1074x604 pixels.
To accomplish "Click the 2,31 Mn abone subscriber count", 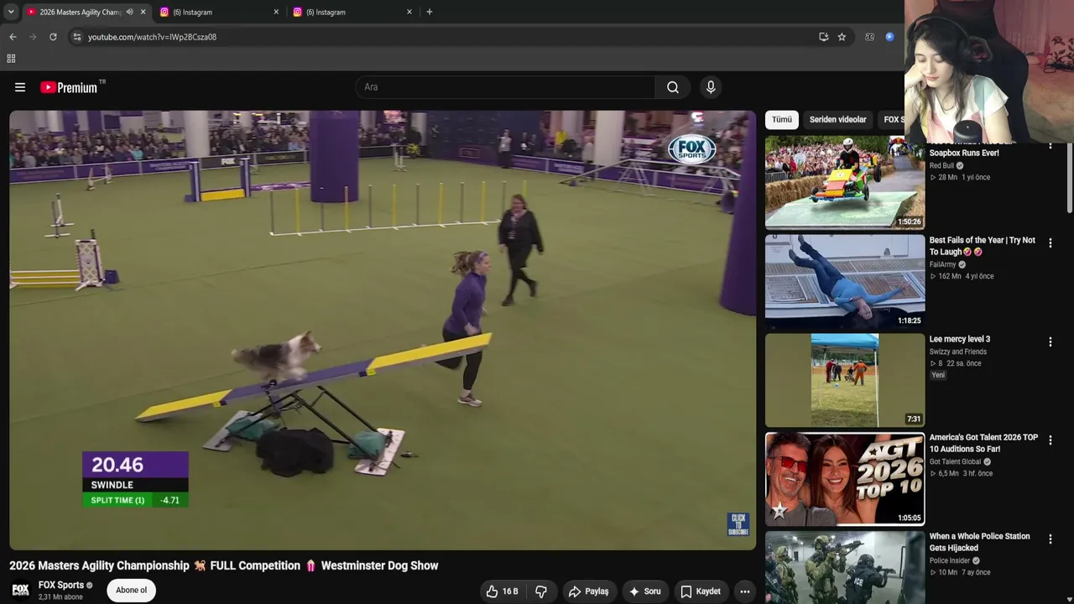I will click(60, 597).
